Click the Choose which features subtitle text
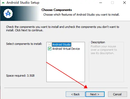Screen dimensions: 130x99 [81, 15]
